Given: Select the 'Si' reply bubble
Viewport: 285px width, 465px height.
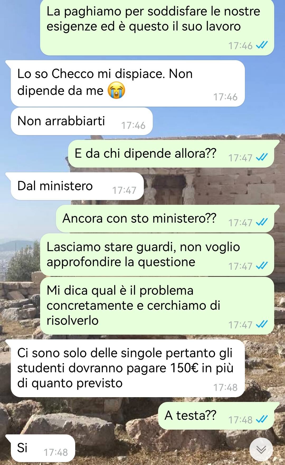Looking at the screenshot, I should point(40,448).
